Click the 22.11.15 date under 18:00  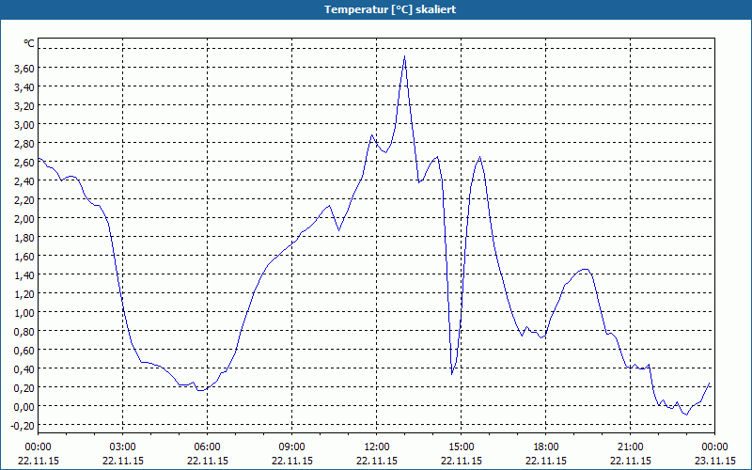tap(546, 461)
